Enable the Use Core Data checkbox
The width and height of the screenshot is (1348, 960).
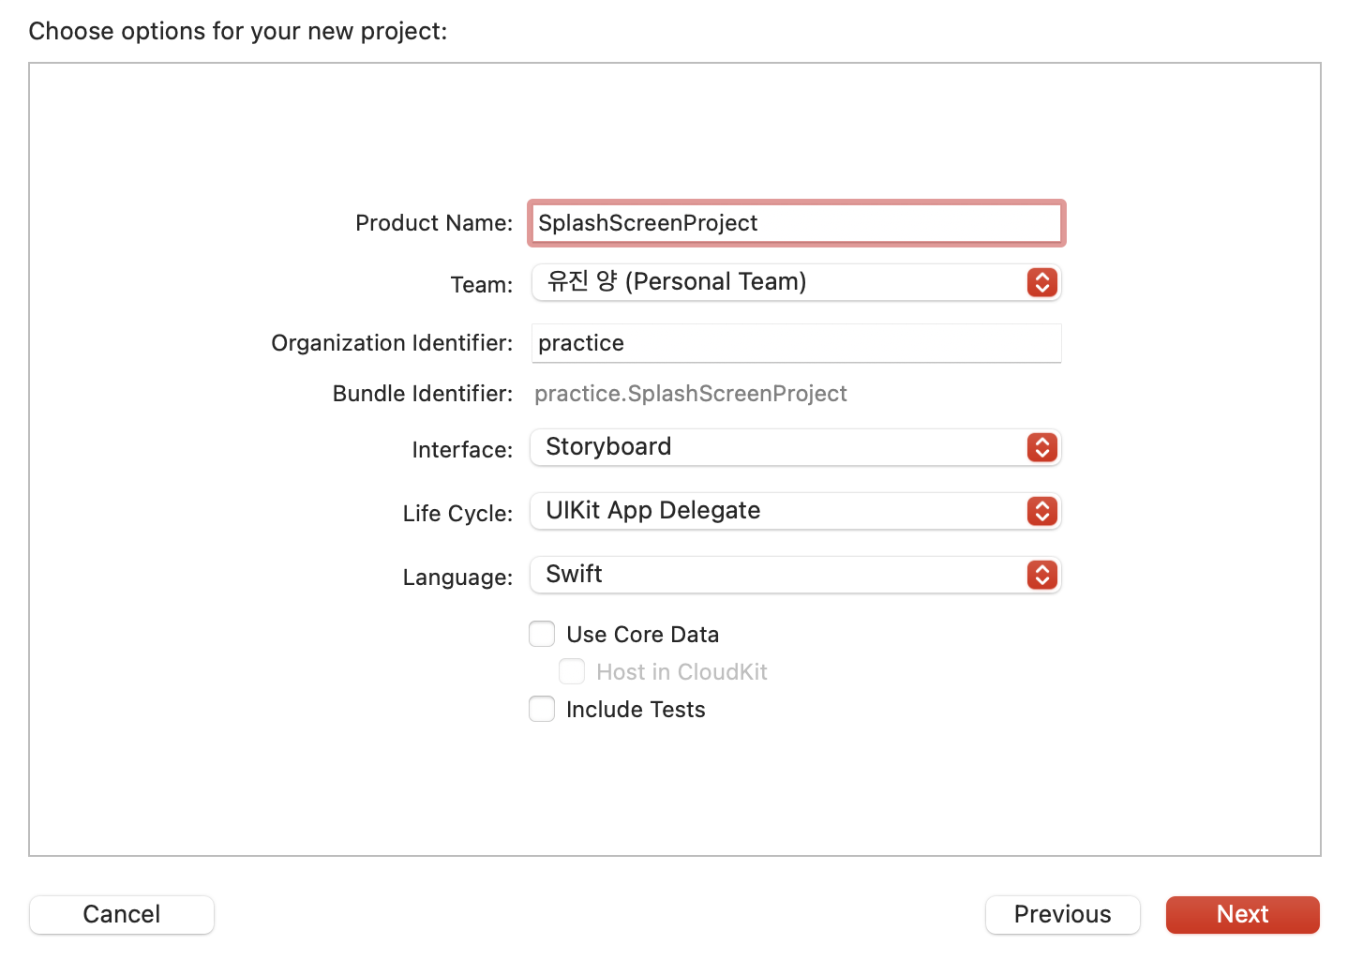click(x=542, y=635)
